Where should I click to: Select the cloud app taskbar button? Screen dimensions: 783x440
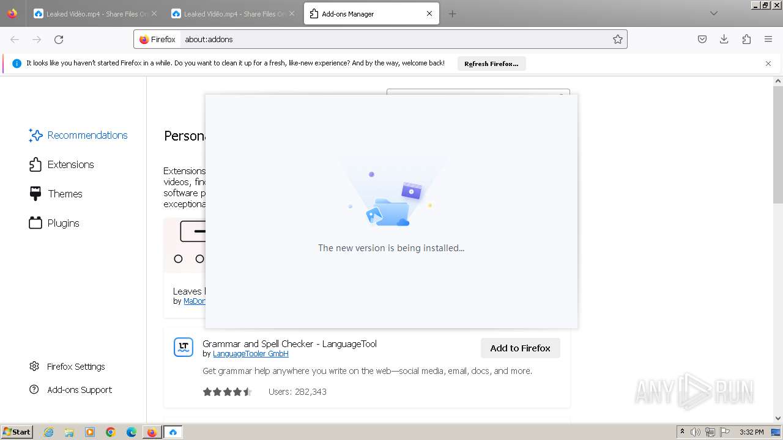tap(173, 432)
